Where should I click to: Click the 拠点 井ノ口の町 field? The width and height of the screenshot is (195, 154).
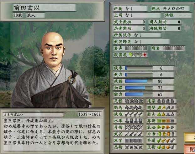point(170,9)
